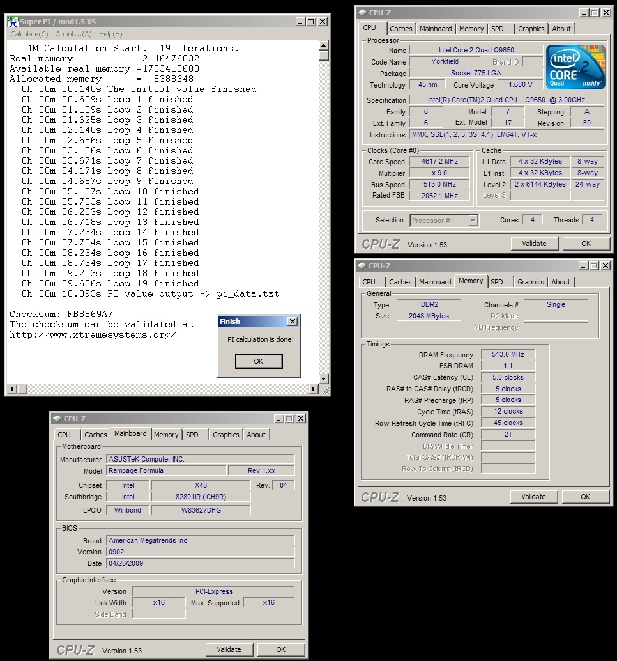Select Graphics tab in Memory window
The height and width of the screenshot is (661, 617).
point(531,282)
